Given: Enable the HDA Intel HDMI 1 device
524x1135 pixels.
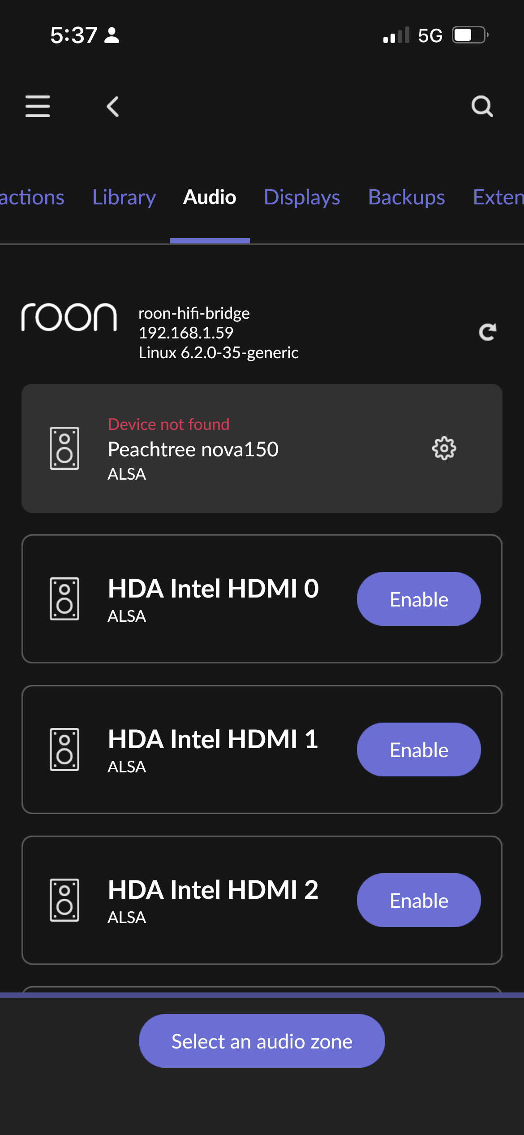Looking at the screenshot, I should 418,749.
